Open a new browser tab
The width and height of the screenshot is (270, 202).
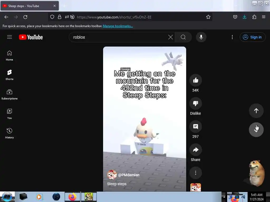pyautogui.click(x=65, y=6)
